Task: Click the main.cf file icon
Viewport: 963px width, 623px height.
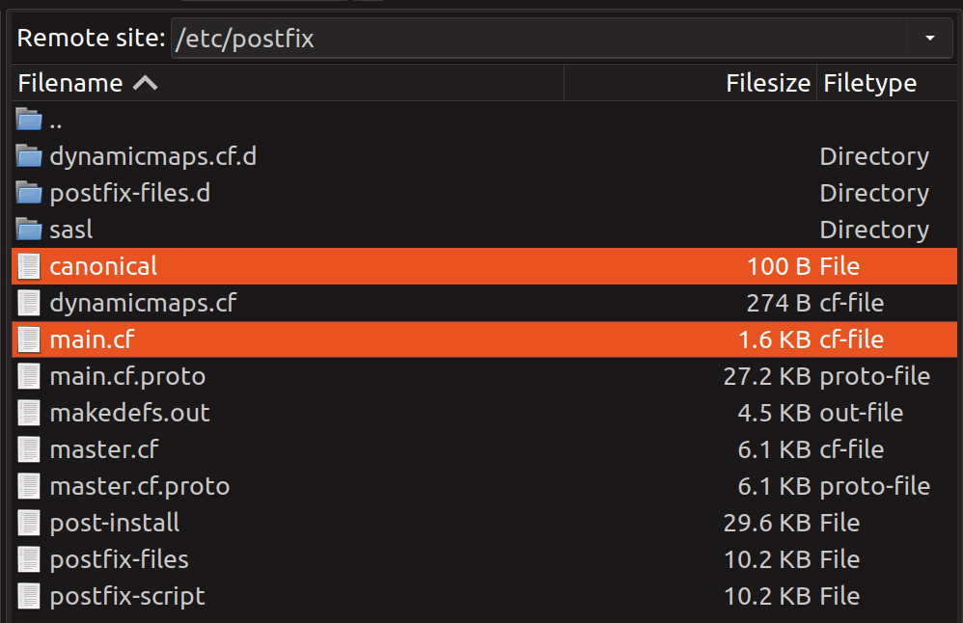Action: pyautogui.click(x=29, y=340)
